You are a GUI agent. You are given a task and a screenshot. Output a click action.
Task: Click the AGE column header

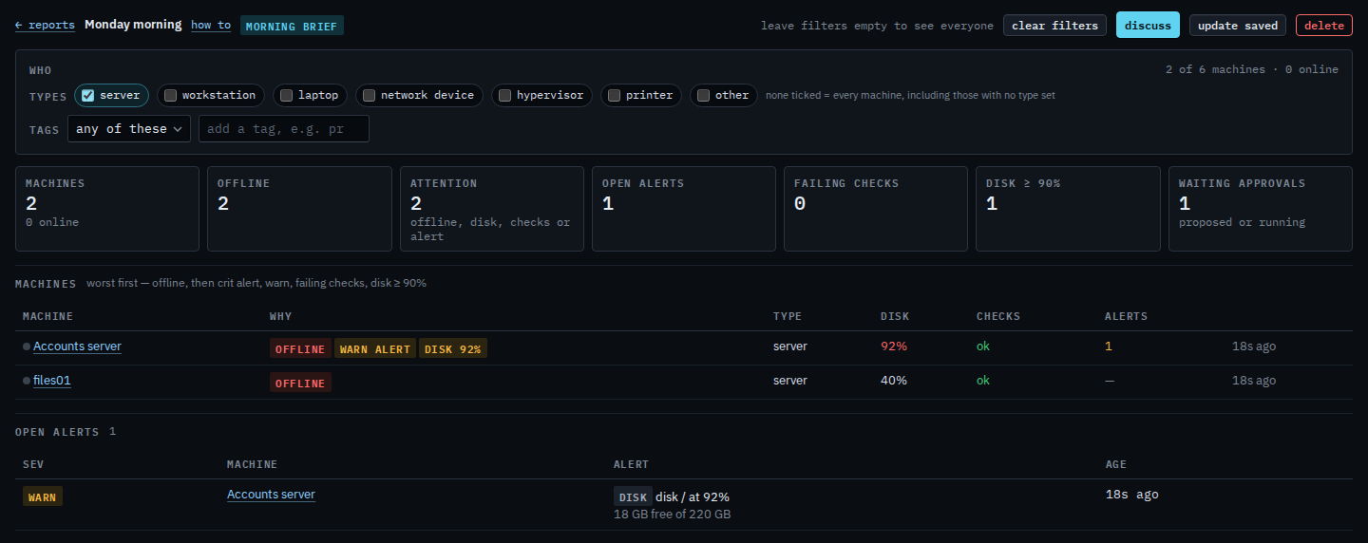tap(1116, 464)
